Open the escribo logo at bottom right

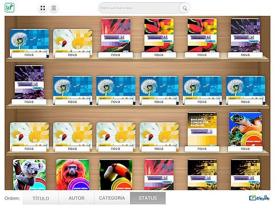259,198
